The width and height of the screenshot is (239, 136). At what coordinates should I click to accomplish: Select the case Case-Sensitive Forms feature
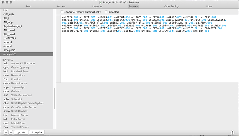click(27, 107)
